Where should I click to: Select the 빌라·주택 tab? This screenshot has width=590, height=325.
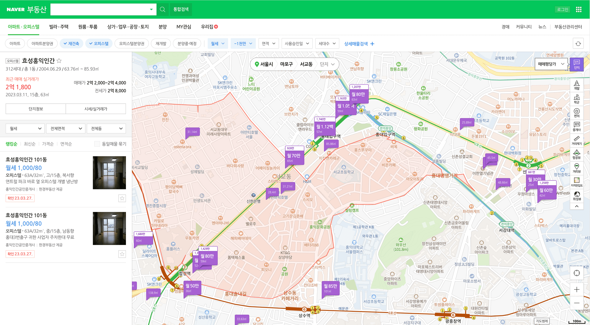tap(59, 27)
